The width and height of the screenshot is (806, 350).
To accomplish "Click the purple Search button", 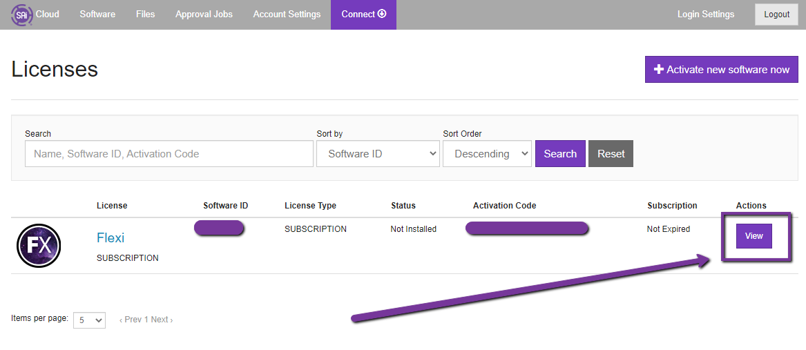I will (560, 154).
